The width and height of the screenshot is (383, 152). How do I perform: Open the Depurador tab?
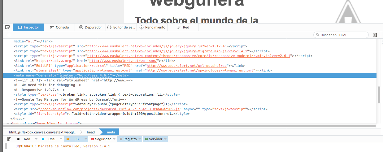(x=90, y=27)
